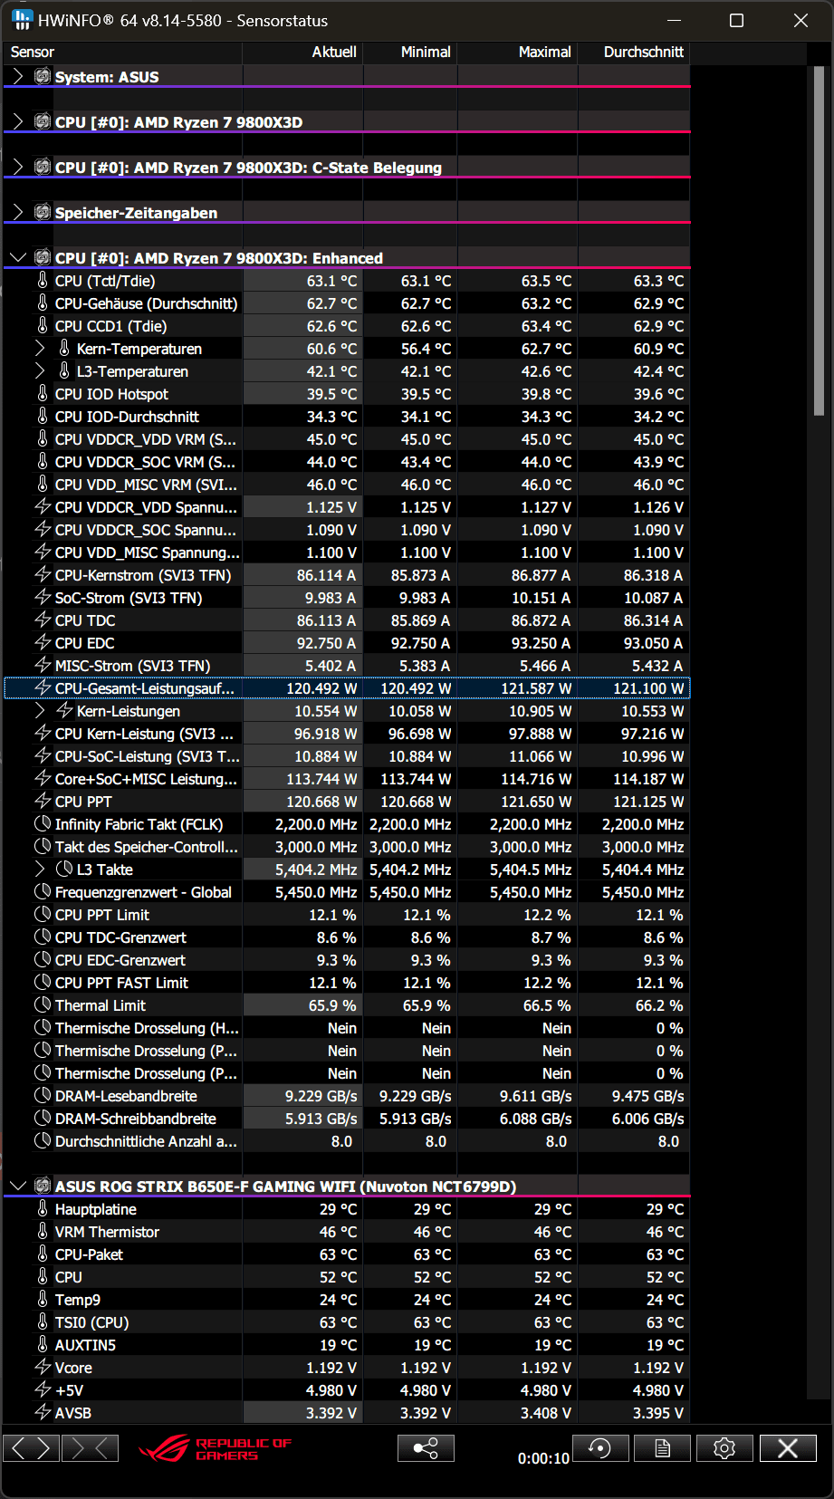Select the MISC-Strom (SVI3 TFN) row
The width and height of the screenshot is (834, 1499).
[x=347, y=666]
